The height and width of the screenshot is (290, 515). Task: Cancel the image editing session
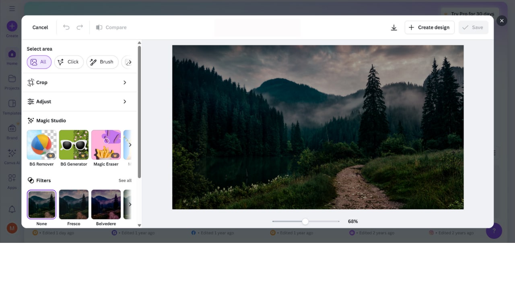40,27
